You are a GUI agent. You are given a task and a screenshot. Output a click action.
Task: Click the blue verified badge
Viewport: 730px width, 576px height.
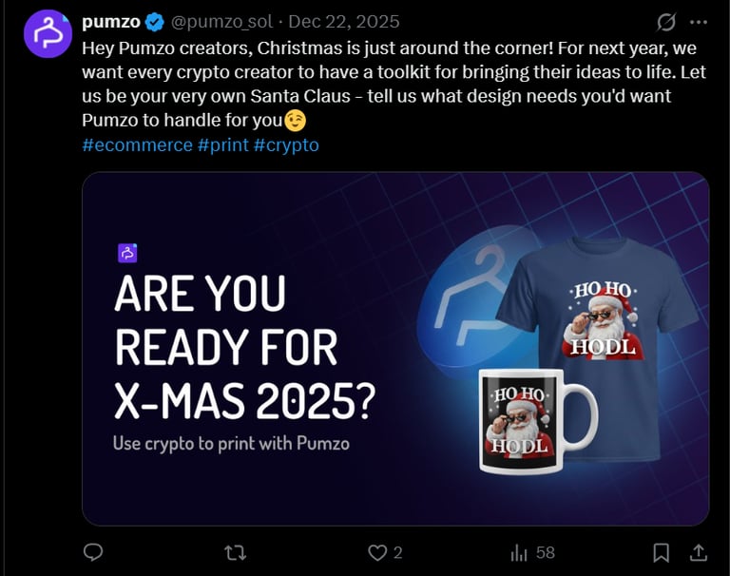pos(155,22)
